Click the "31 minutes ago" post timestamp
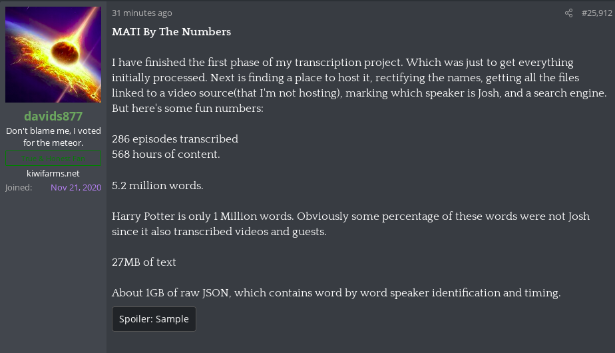This screenshot has height=353, width=615. click(x=142, y=13)
